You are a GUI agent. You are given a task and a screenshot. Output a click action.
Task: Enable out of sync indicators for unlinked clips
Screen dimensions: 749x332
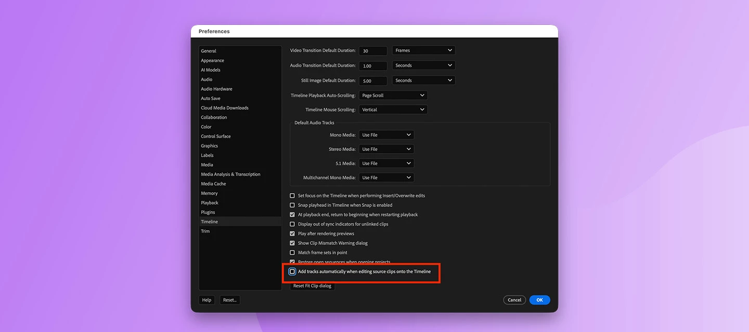point(292,224)
